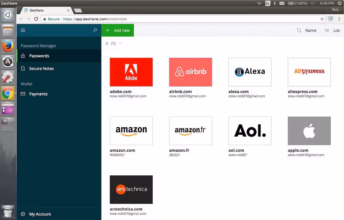Open the hamburger menu in Dashlane sidebar
Viewport: 344px width, 220px height.
[23, 30]
